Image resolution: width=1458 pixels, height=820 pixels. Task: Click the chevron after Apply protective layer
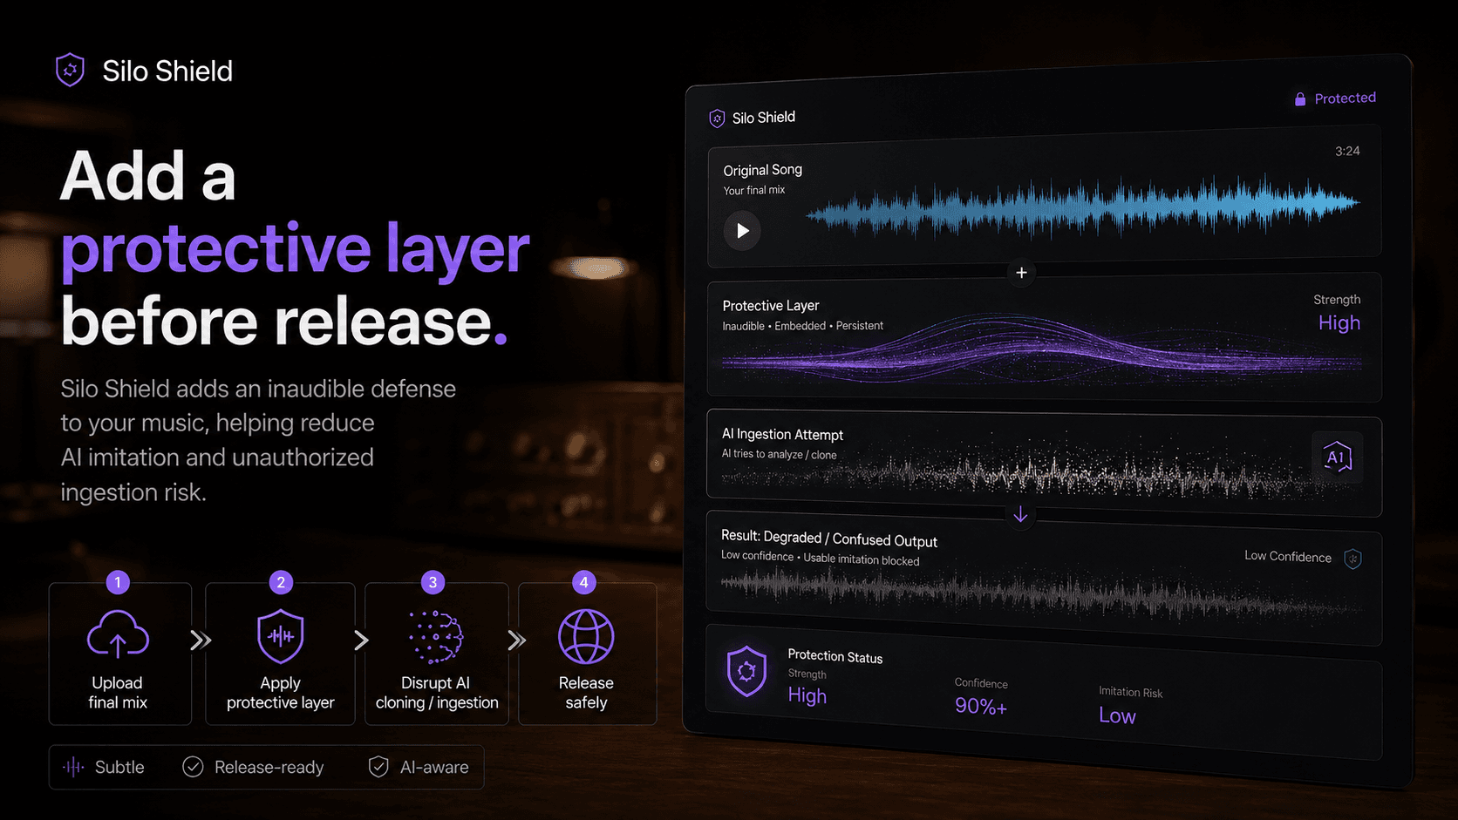coord(361,641)
